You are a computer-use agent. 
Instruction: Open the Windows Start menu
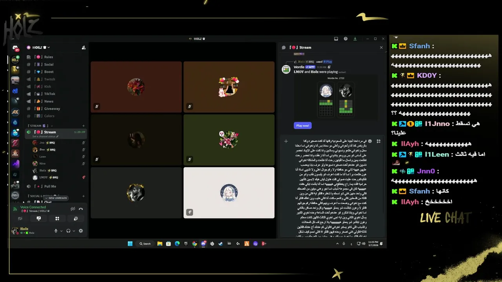[x=130, y=244]
